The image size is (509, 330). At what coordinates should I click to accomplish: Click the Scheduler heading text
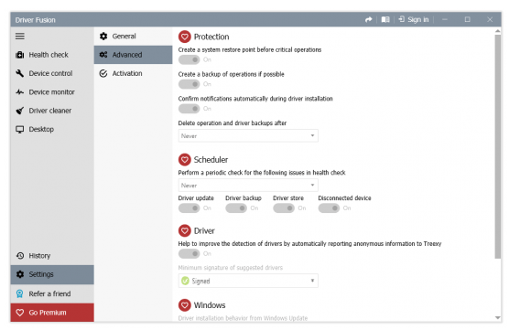(x=211, y=160)
